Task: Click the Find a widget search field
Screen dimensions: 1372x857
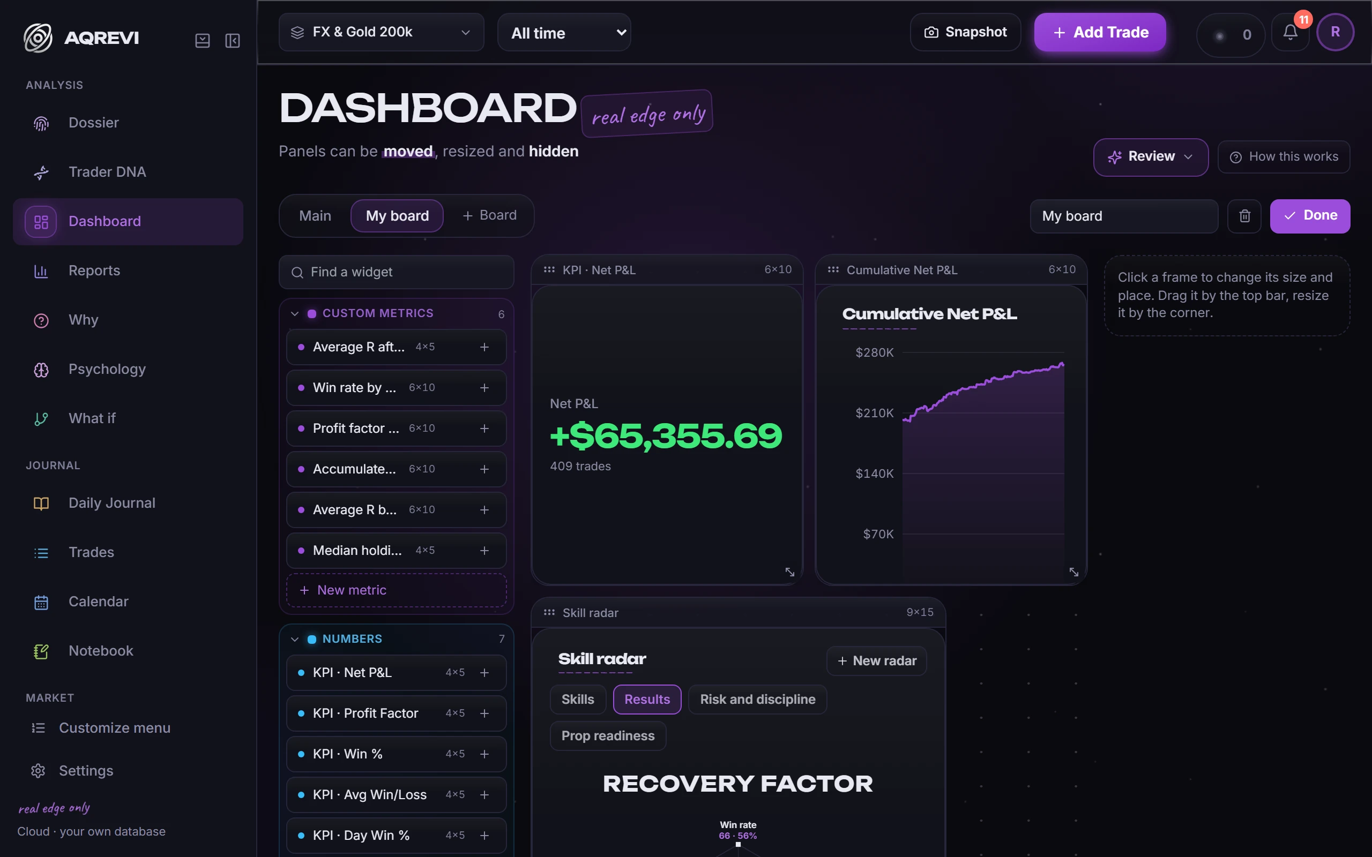Action: (x=396, y=272)
